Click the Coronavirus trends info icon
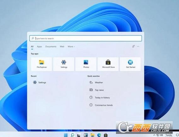 click(91, 105)
